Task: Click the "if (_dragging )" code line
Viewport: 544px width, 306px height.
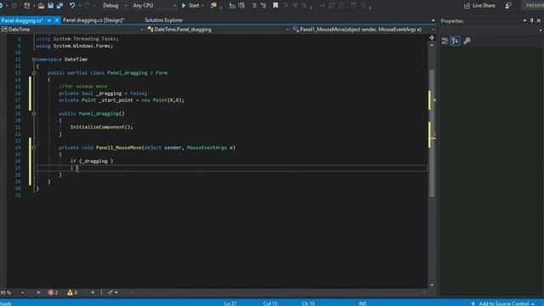Action: point(92,161)
